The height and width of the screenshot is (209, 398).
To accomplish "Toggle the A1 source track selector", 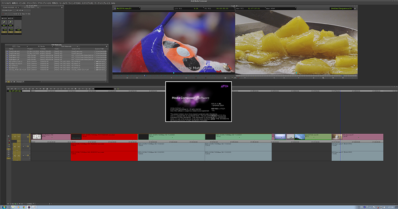I will click(15, 147).
